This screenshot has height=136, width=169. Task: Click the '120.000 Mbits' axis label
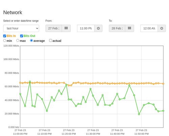pos(11,46)
